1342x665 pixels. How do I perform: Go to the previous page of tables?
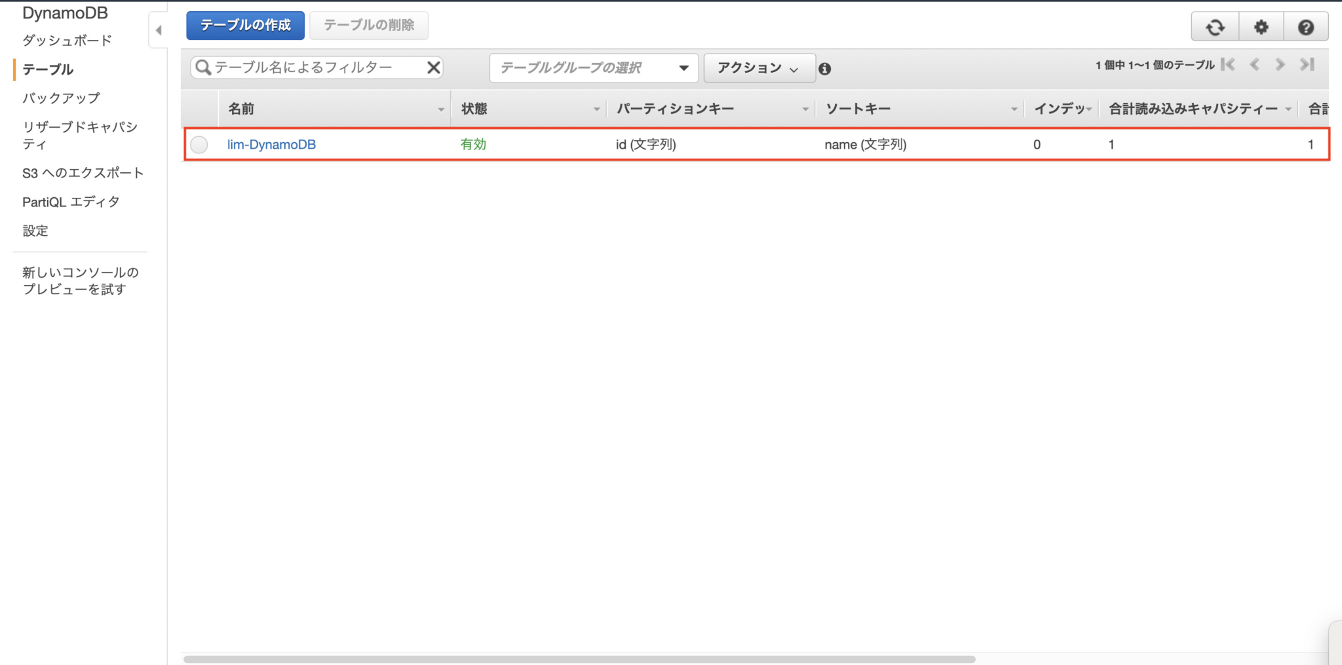pyautogui.click(x=1255, y=64)
